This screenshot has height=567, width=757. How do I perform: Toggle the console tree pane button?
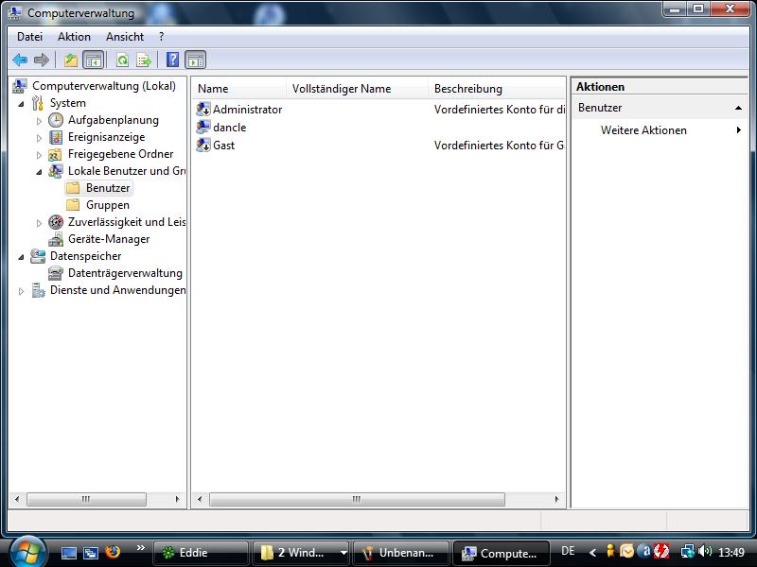[x=93, y=60]
